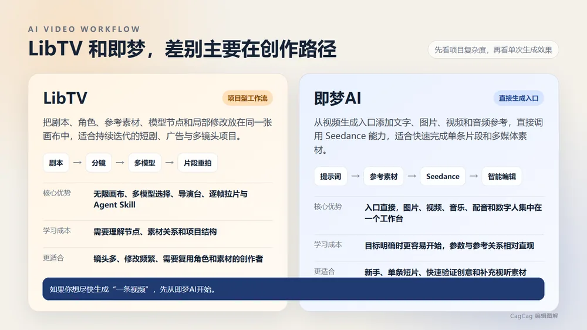Click the 项目型工作流 badge on LibTV card
Viewport: 587px width, 330px height.
pyautogui.click(x=248, y=98)
